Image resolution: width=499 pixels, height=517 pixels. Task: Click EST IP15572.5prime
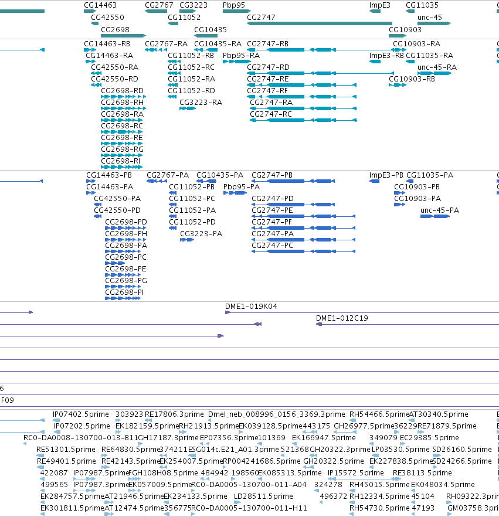coord(355,473)
